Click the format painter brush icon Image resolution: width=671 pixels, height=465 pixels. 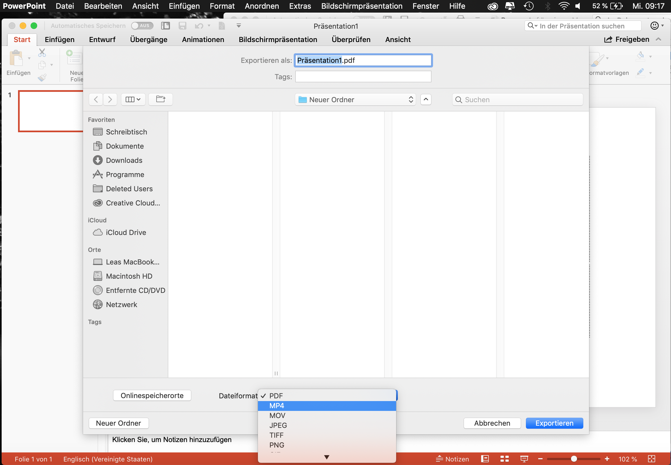coord(42,78)
